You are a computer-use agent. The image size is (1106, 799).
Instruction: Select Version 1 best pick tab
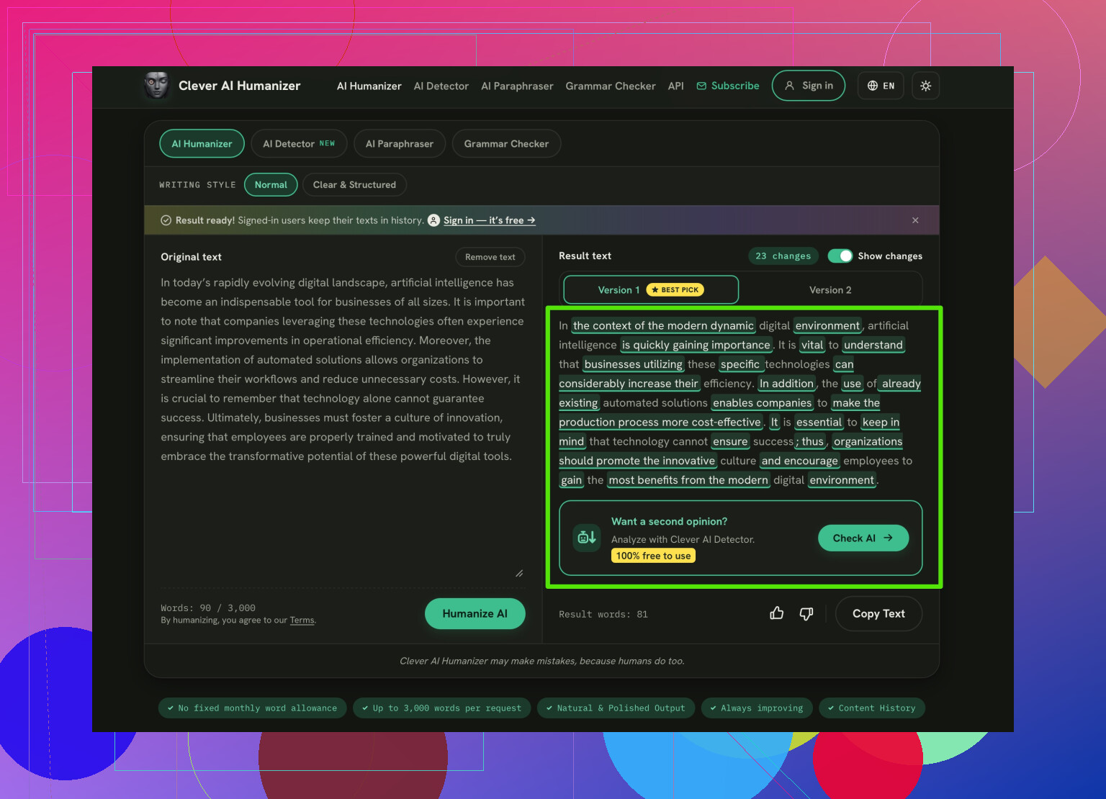click(651, 289)
